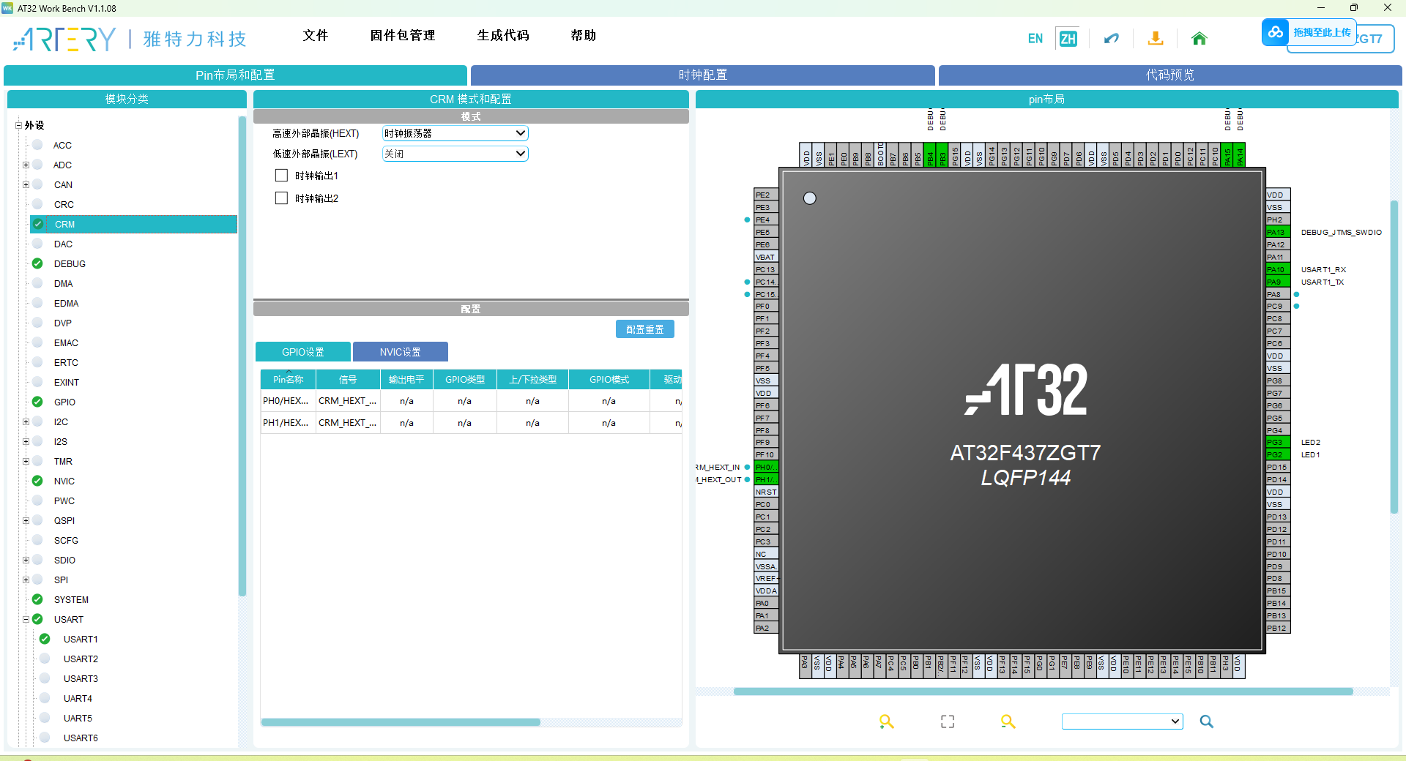The width and height of the screenshot is (1406, 761).
Task: Click the ZH language icon
Action: [x=1068, y=39]
